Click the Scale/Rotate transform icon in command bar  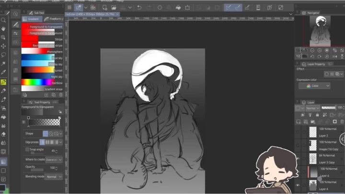pyautogui.click(x=187, y=8)
